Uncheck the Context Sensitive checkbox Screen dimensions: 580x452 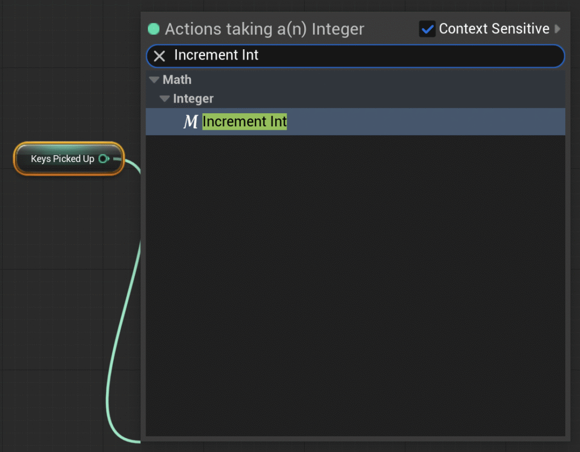(427, 29)
